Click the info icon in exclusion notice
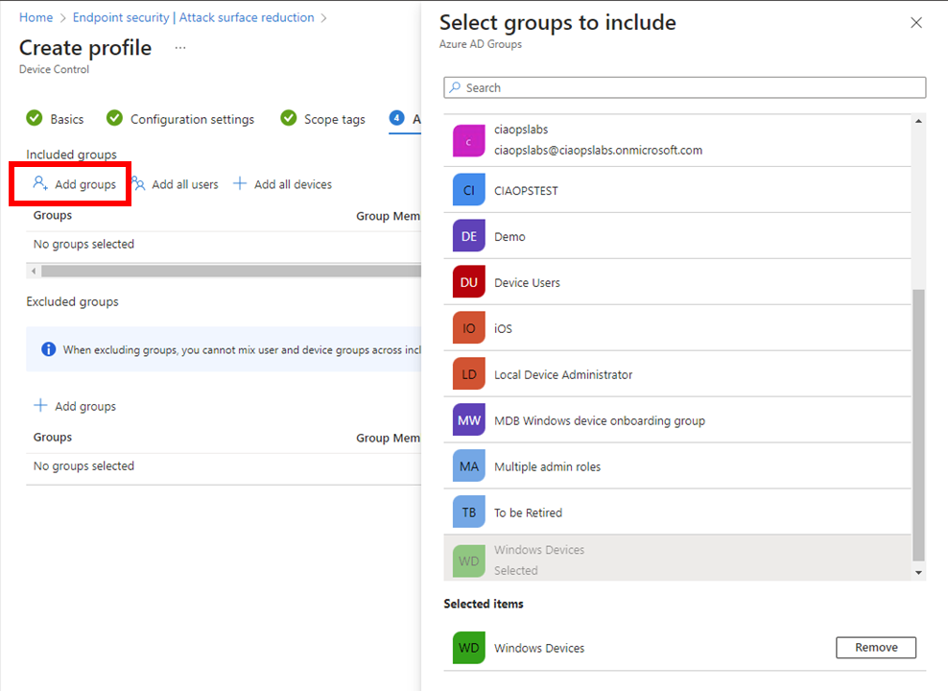The height and width of the screenshot is (691, 948). point(48,349)
